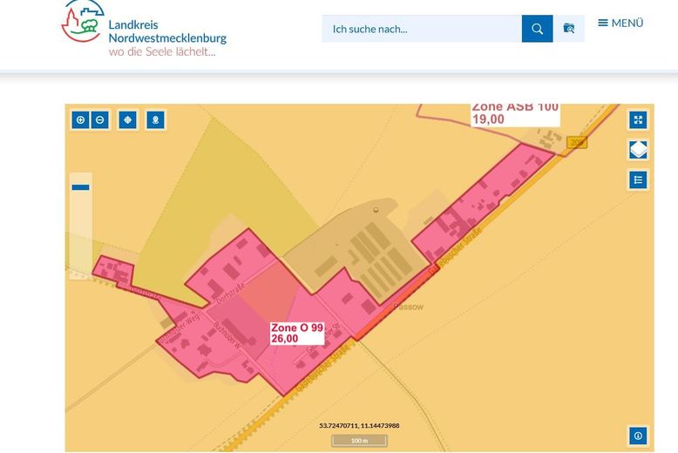Toggle fullscreen map view
This screenshot has width=678, height=453.
(638, 120)
